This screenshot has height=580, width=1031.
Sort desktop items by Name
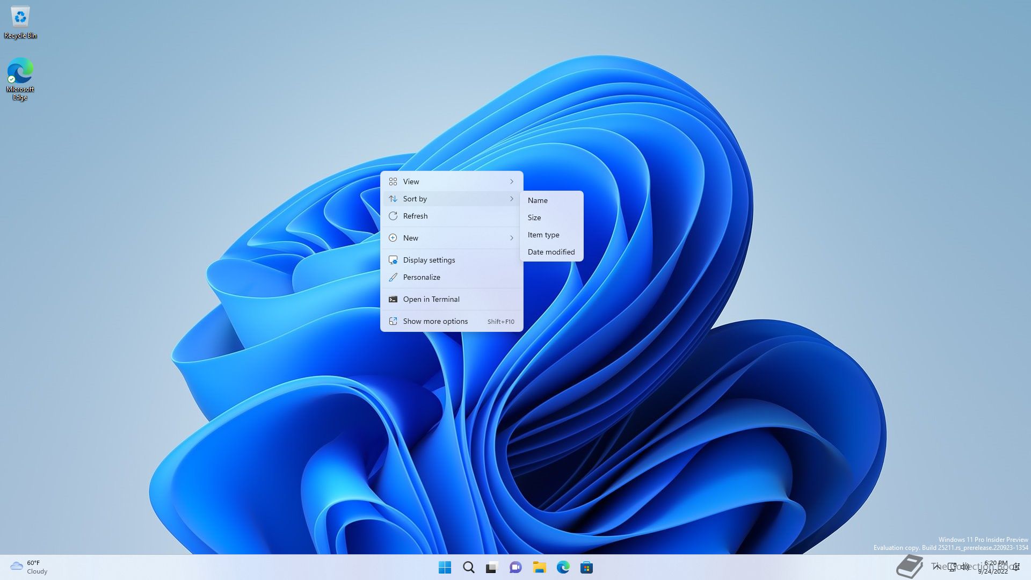pos(551,200)
